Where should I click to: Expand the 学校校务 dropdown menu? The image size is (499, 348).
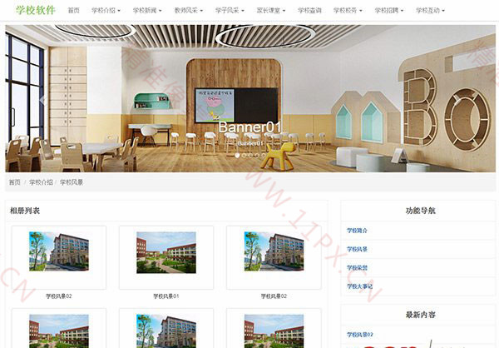coord(348,11)
